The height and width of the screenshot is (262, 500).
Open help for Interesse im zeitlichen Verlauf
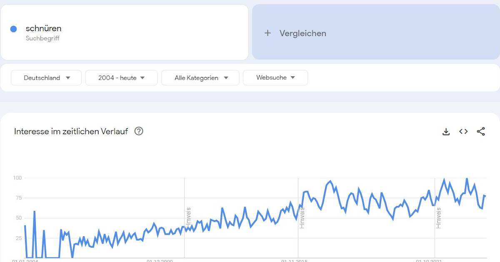click(139, 131)
